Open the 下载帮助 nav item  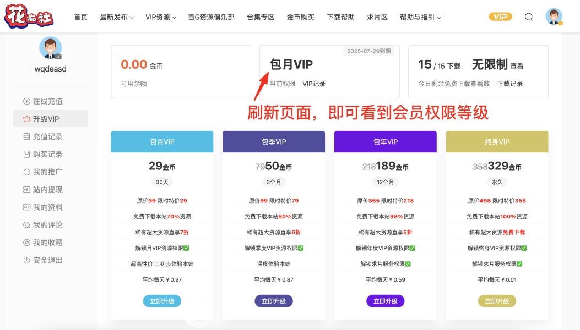[341, 17]
